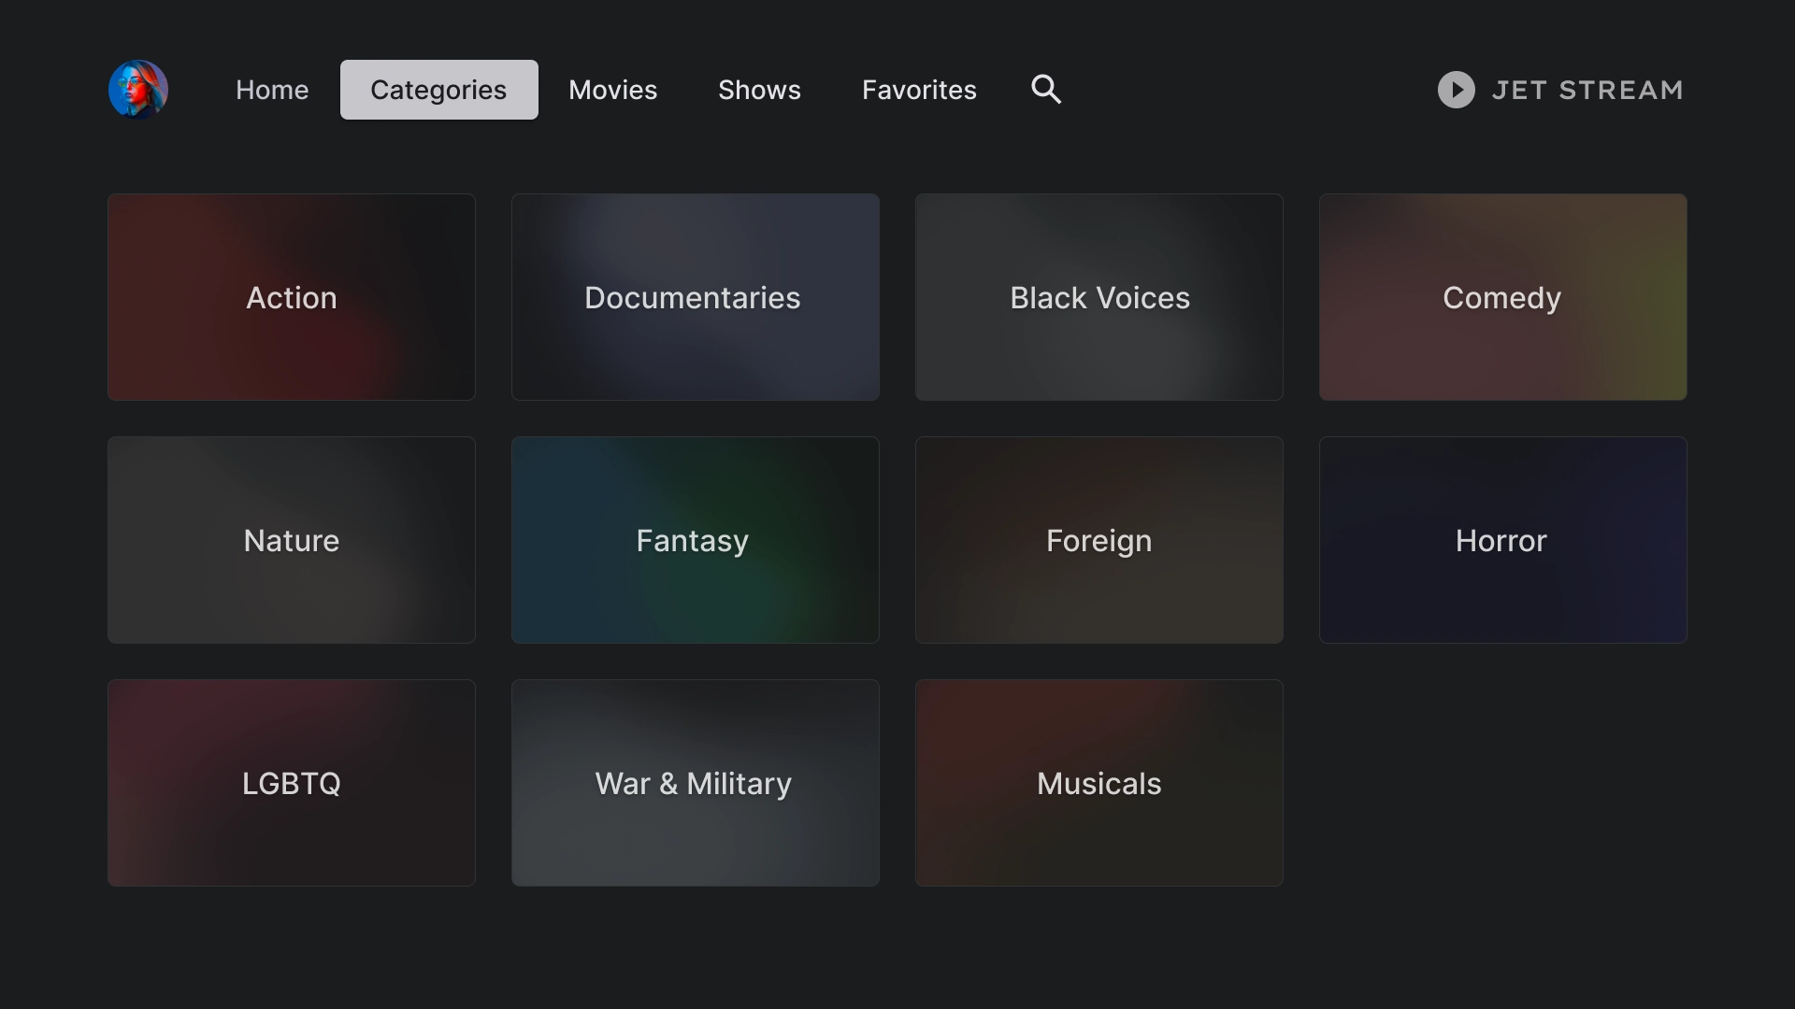Switch to the Home tab

(271, 90)
